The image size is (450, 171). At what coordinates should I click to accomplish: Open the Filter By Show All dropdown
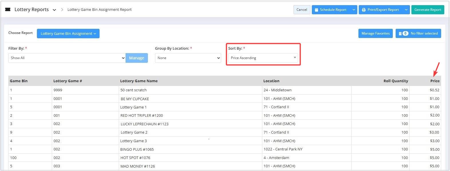click(67, 58)
